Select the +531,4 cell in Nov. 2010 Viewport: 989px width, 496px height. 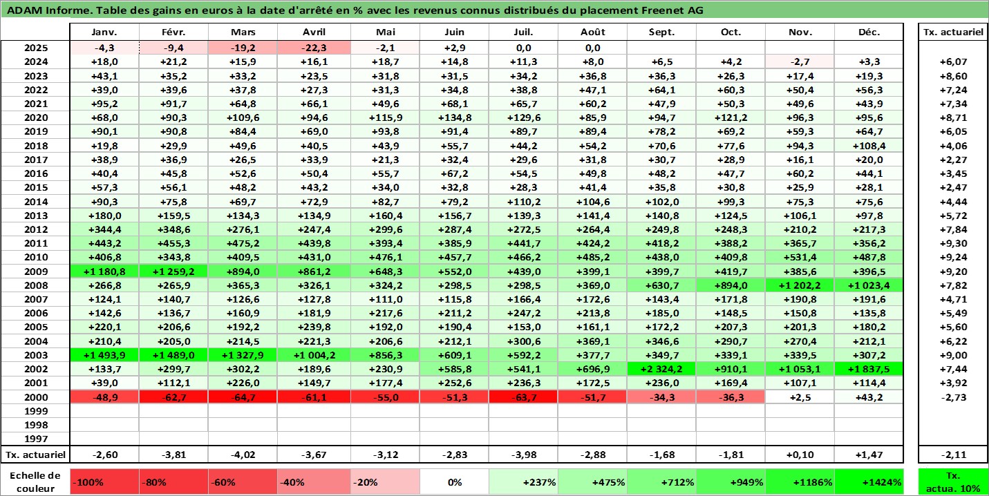coord(800,258)
